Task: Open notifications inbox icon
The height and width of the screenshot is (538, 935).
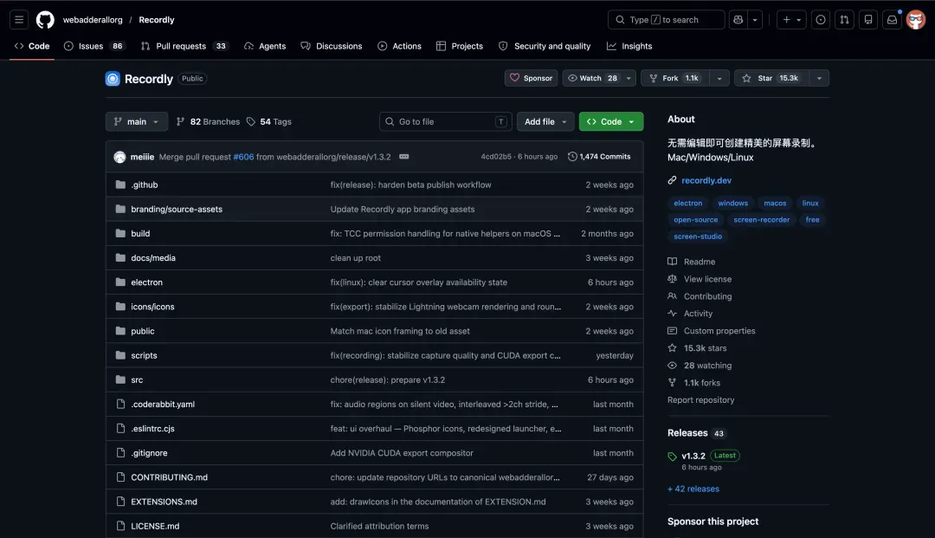Action: tap(892, 20)
